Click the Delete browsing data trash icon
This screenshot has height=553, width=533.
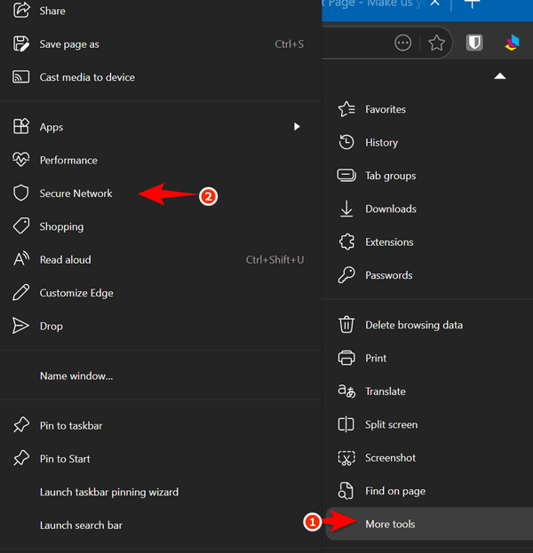[346, 325]
